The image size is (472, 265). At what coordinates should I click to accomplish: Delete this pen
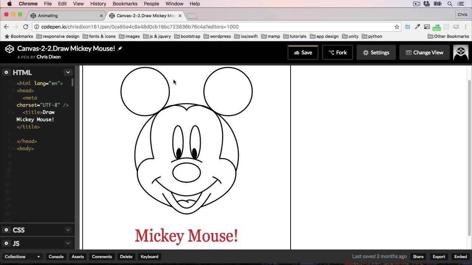coord(126,257)
